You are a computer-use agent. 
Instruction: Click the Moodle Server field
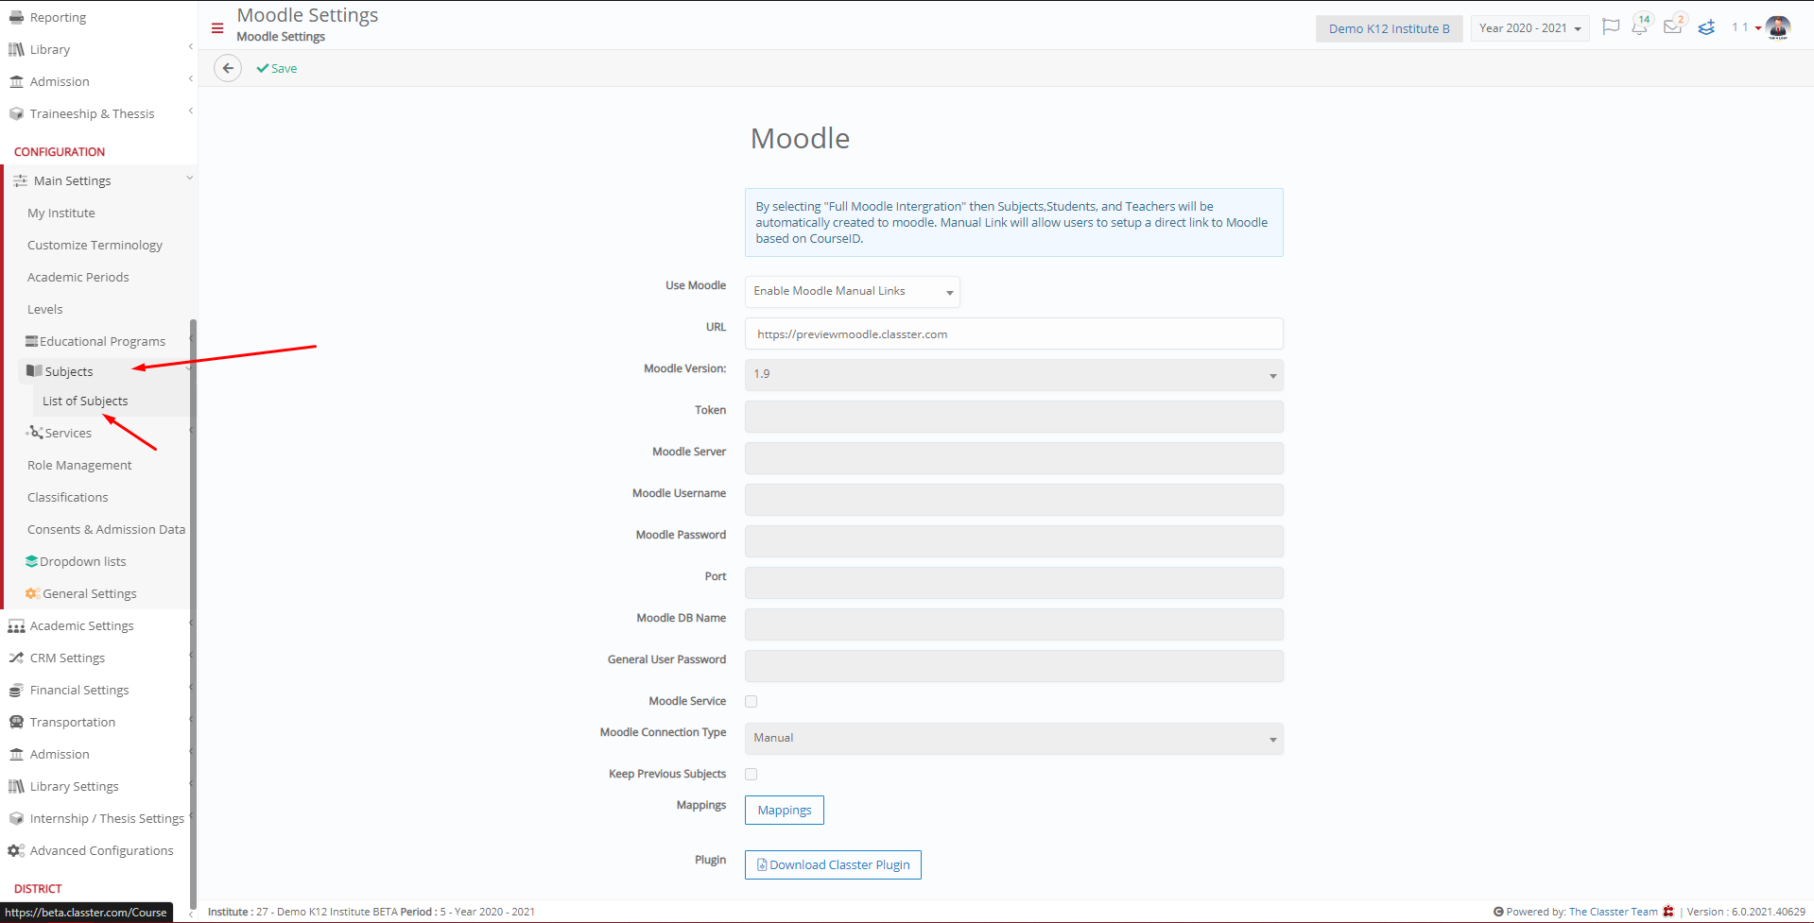[x=1013, y=457]
